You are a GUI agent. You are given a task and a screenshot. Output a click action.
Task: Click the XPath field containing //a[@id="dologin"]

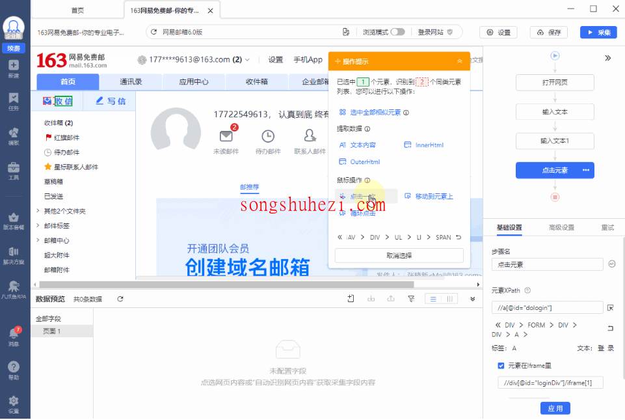547,308
